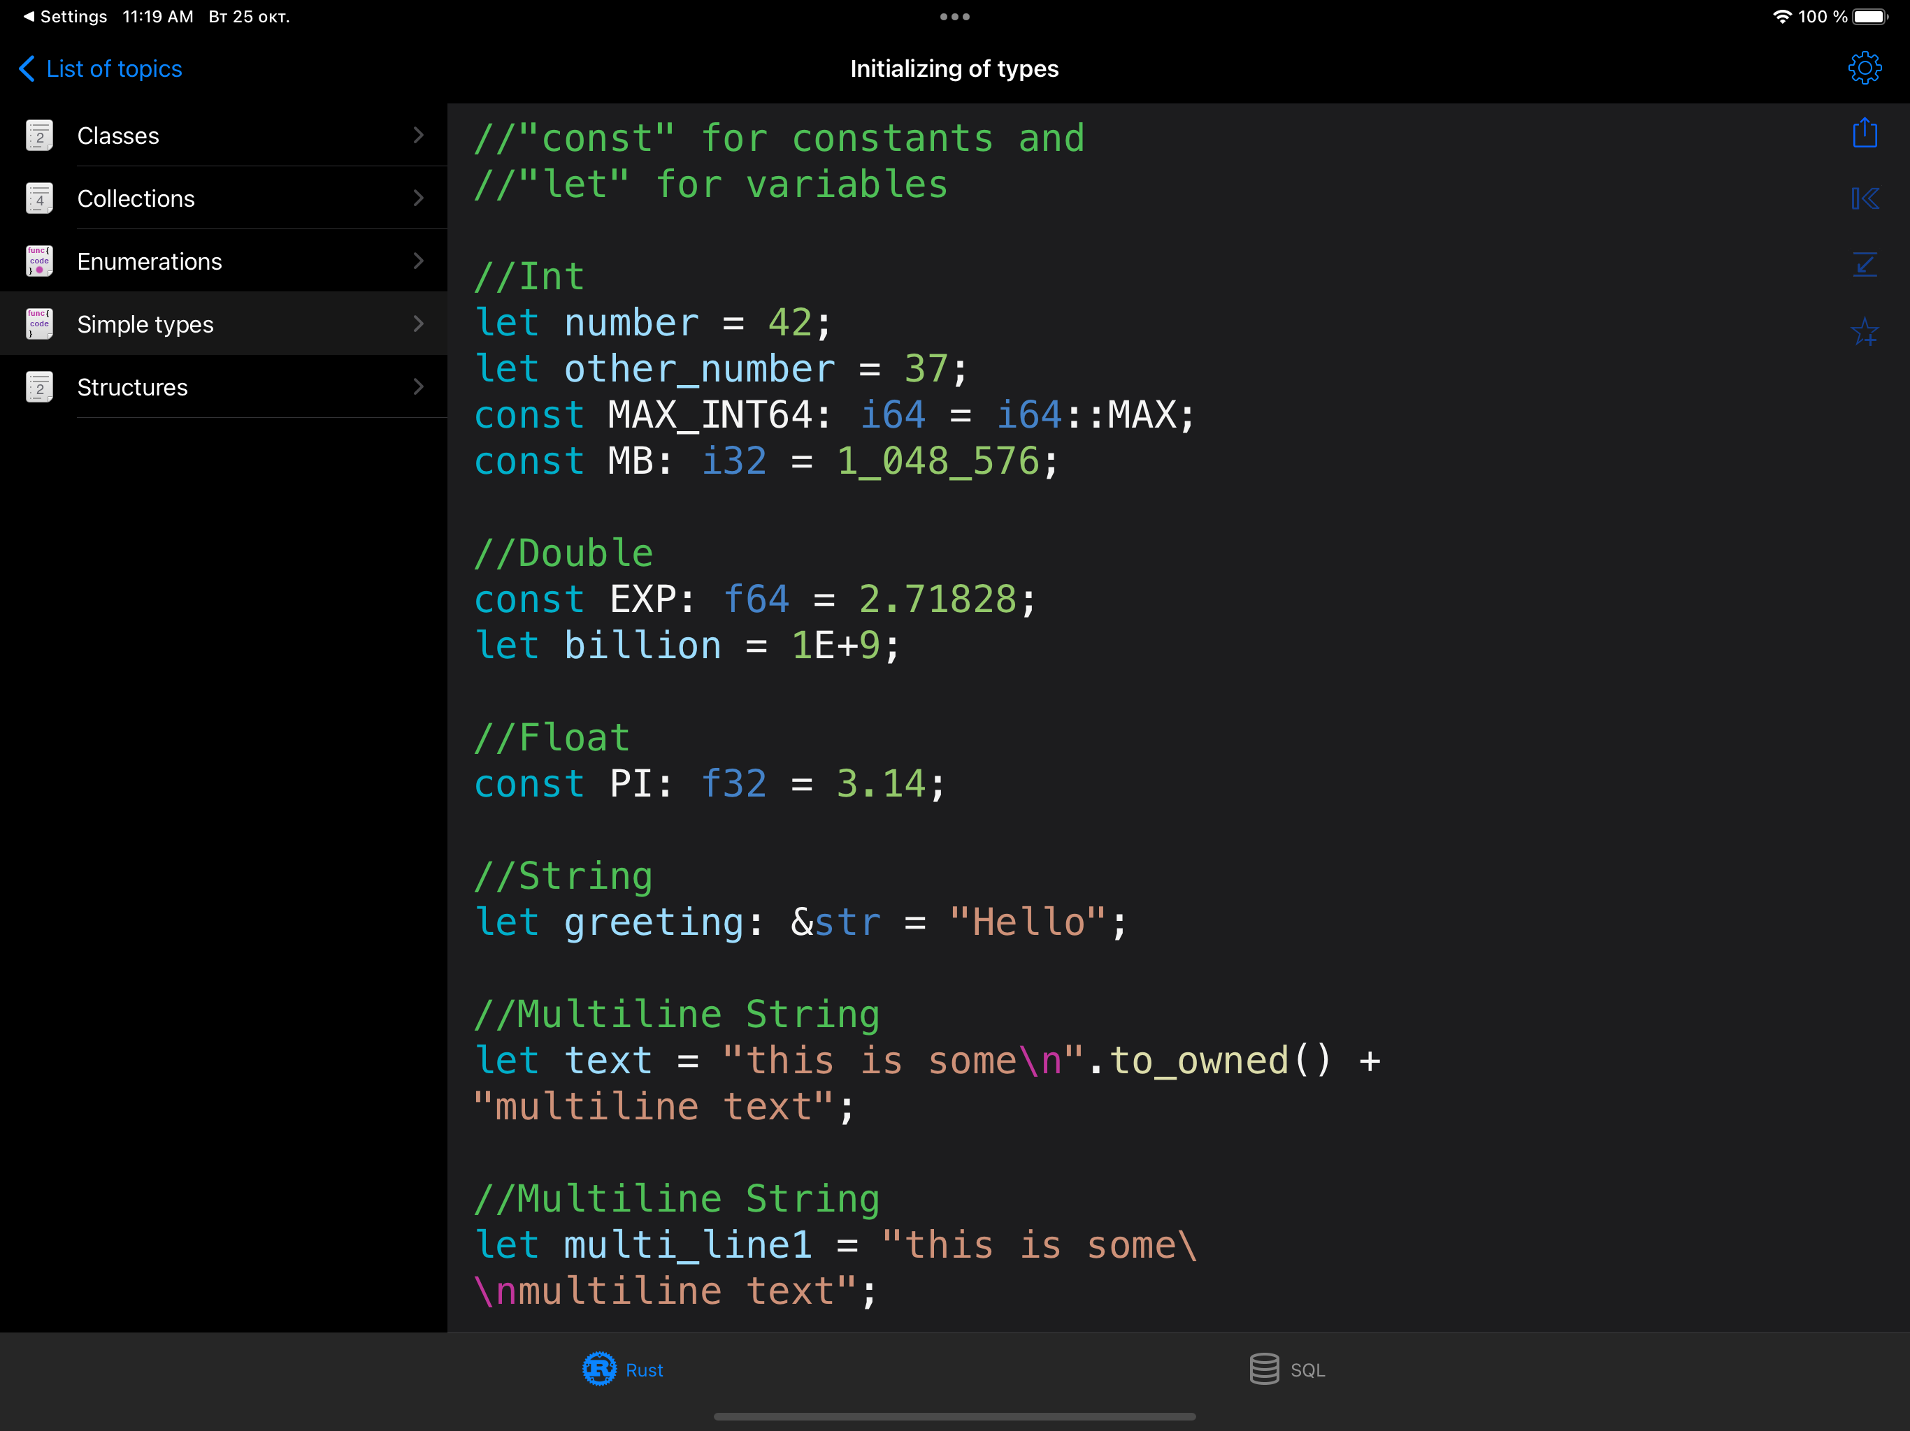Click the const MAX_INT64 line
This screenshot has width=1910, height=1431.
click(834, 415)
